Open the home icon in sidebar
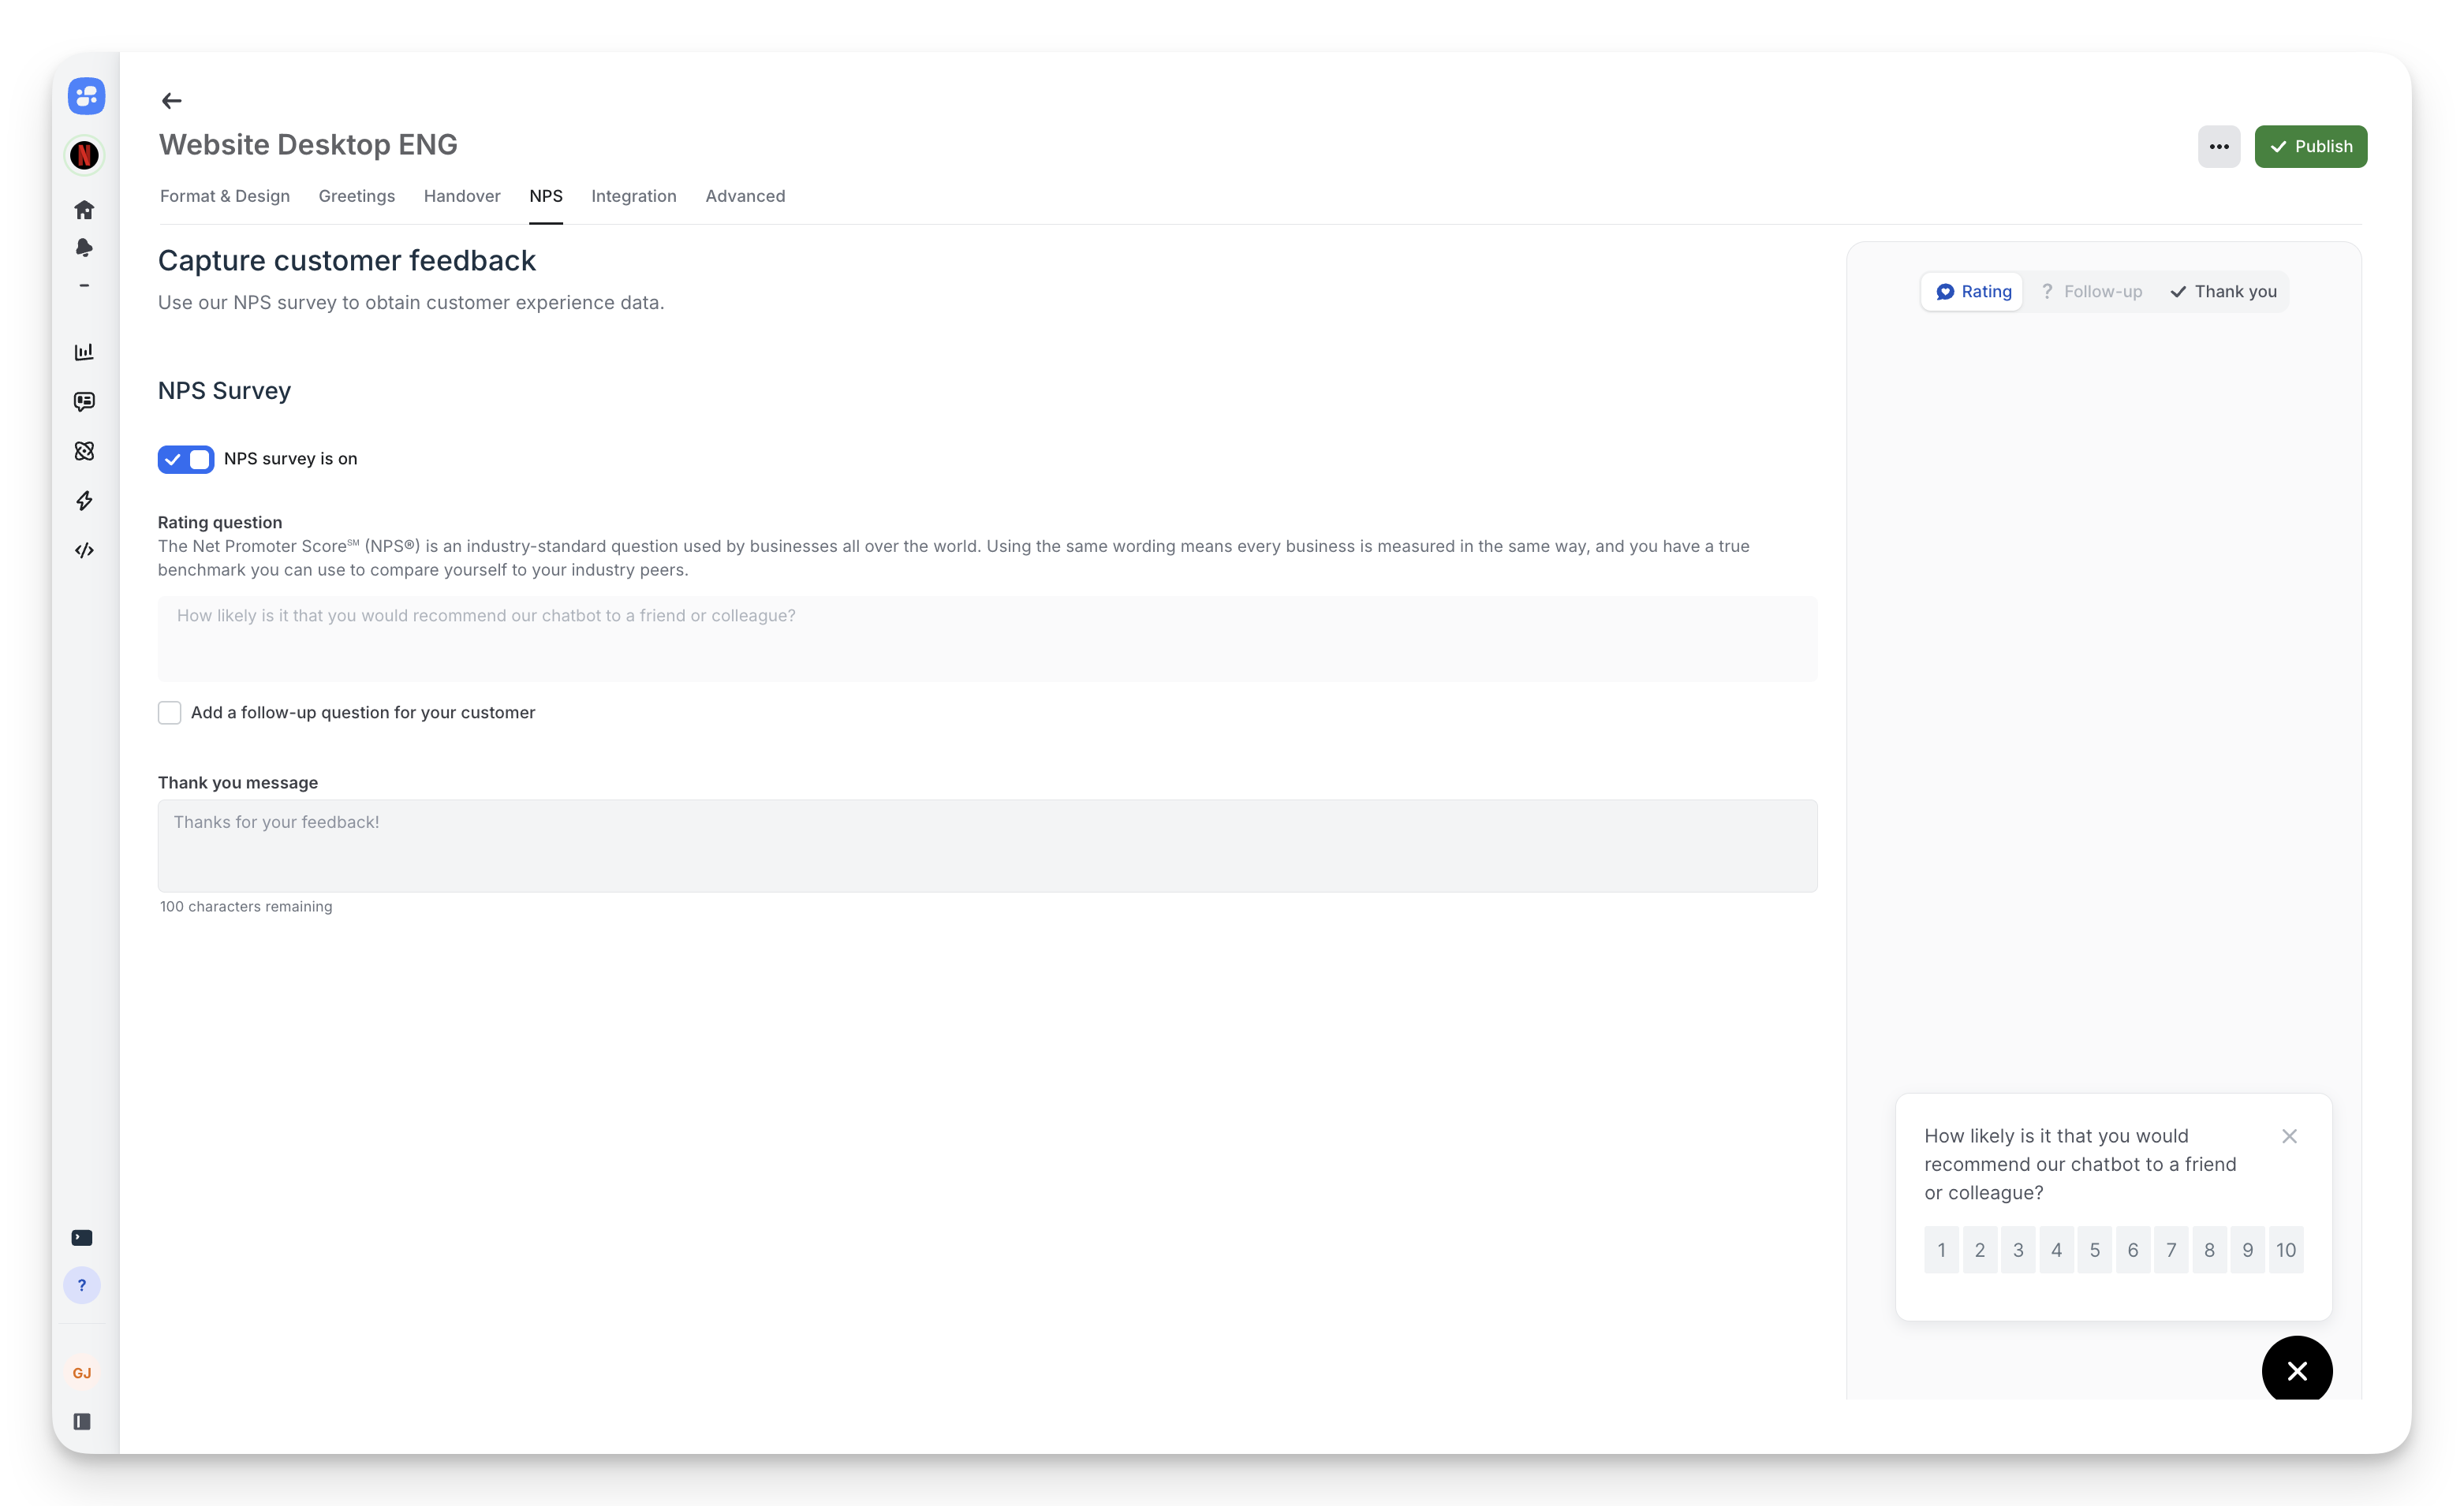This screenshot has height=1506, width=2464. pyautogui.click(x=84, y=210)
